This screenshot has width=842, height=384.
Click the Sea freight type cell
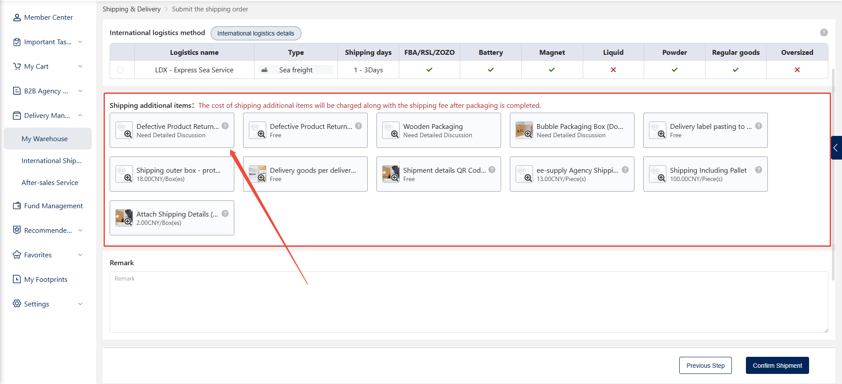click(296, 70)
